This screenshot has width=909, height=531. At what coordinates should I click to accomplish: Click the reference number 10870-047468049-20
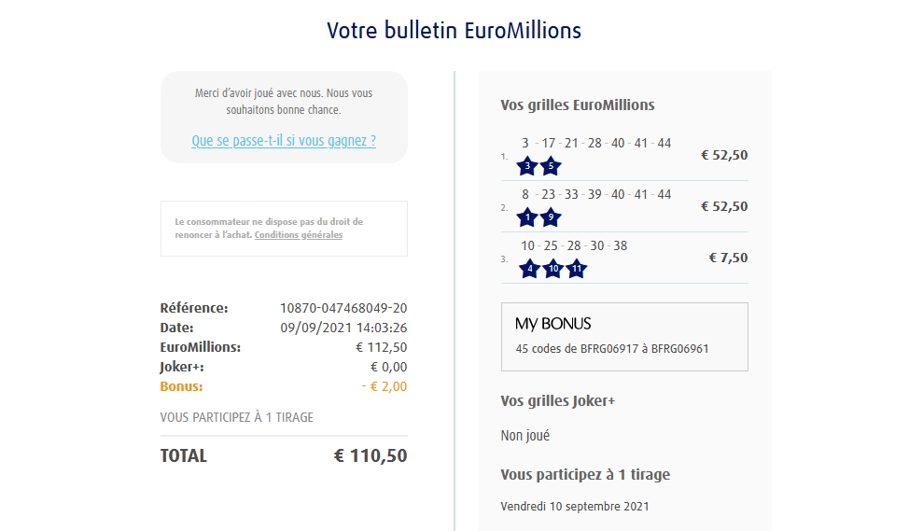pos(343,308)
